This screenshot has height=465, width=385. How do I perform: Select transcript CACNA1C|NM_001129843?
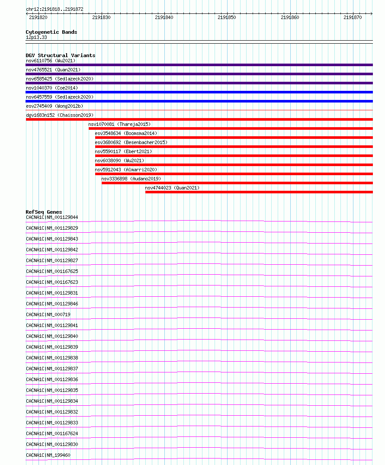tap(52, 239)
